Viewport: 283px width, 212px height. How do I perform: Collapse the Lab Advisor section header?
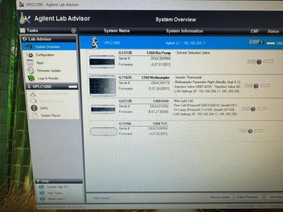tap(49, 39)
